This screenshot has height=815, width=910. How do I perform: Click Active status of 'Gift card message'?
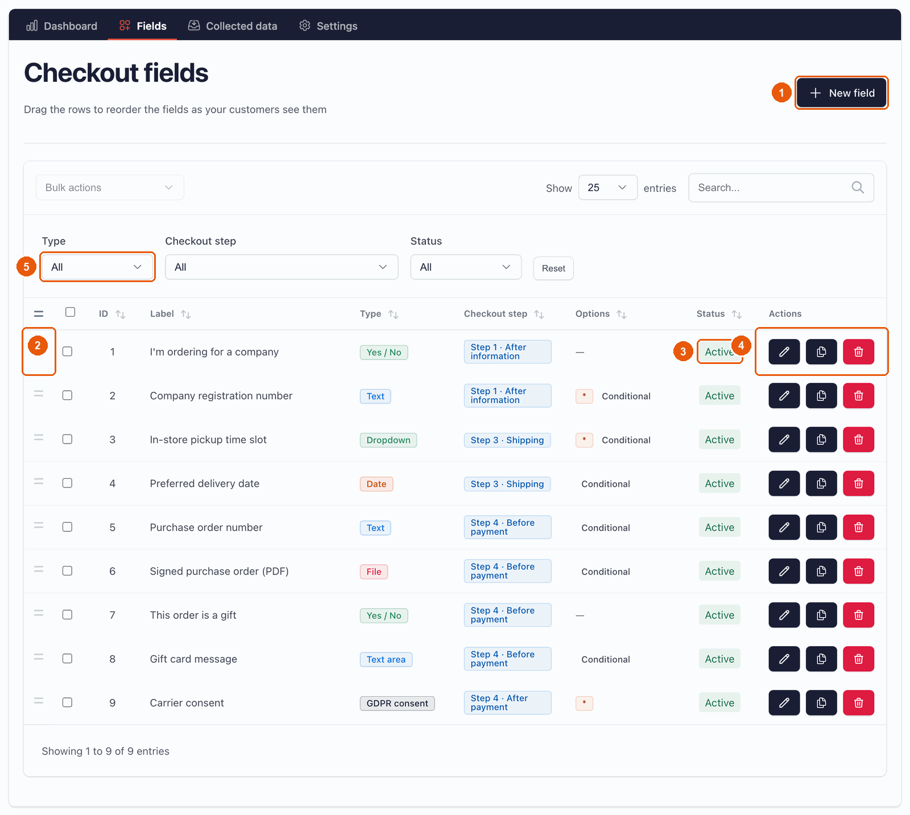[x=719, y=659]
